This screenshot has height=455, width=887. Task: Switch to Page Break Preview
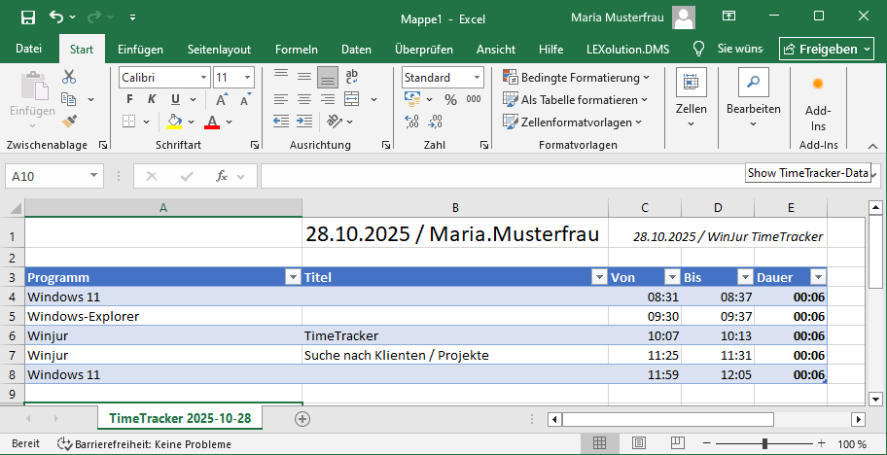pos(678,443)
